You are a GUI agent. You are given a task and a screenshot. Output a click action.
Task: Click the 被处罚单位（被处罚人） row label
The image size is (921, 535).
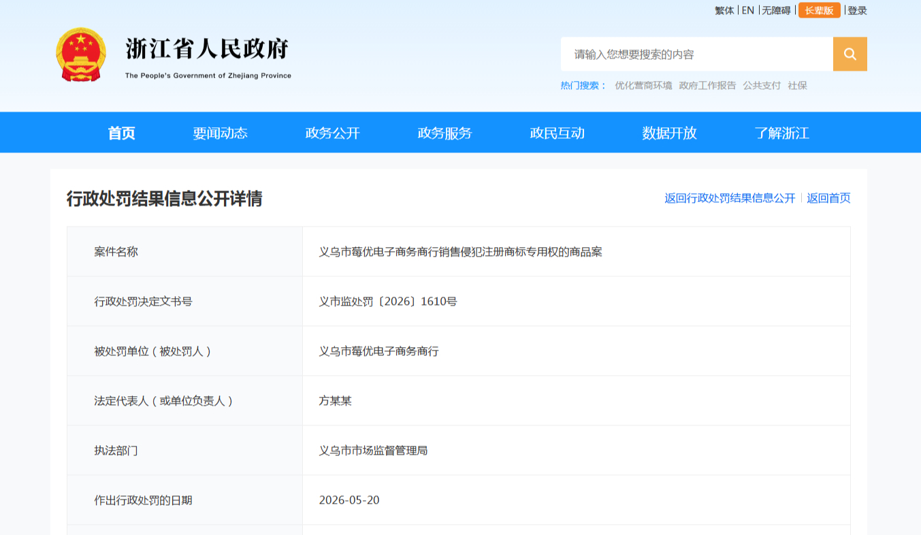coord(154,351)
